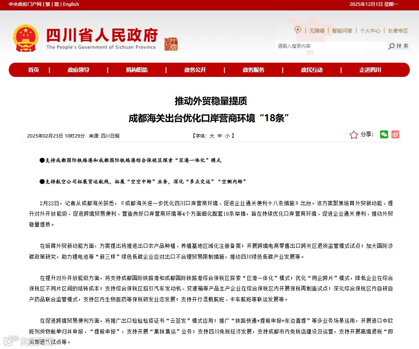Image resolution: width=419 pixels, height=349 pixels.
Task: Switch to simplified Chinese 简
Action: click(x=57, y=4)
